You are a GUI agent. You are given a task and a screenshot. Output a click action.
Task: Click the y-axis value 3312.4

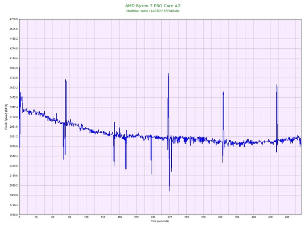[x=14, y=107]
